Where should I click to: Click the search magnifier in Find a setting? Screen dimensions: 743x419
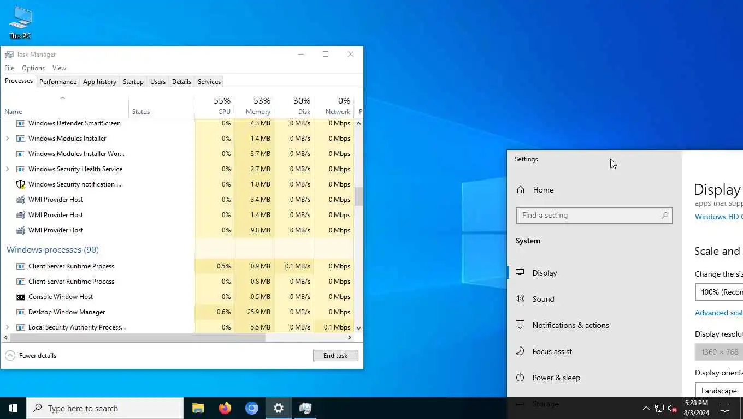[x=665, y=215]
